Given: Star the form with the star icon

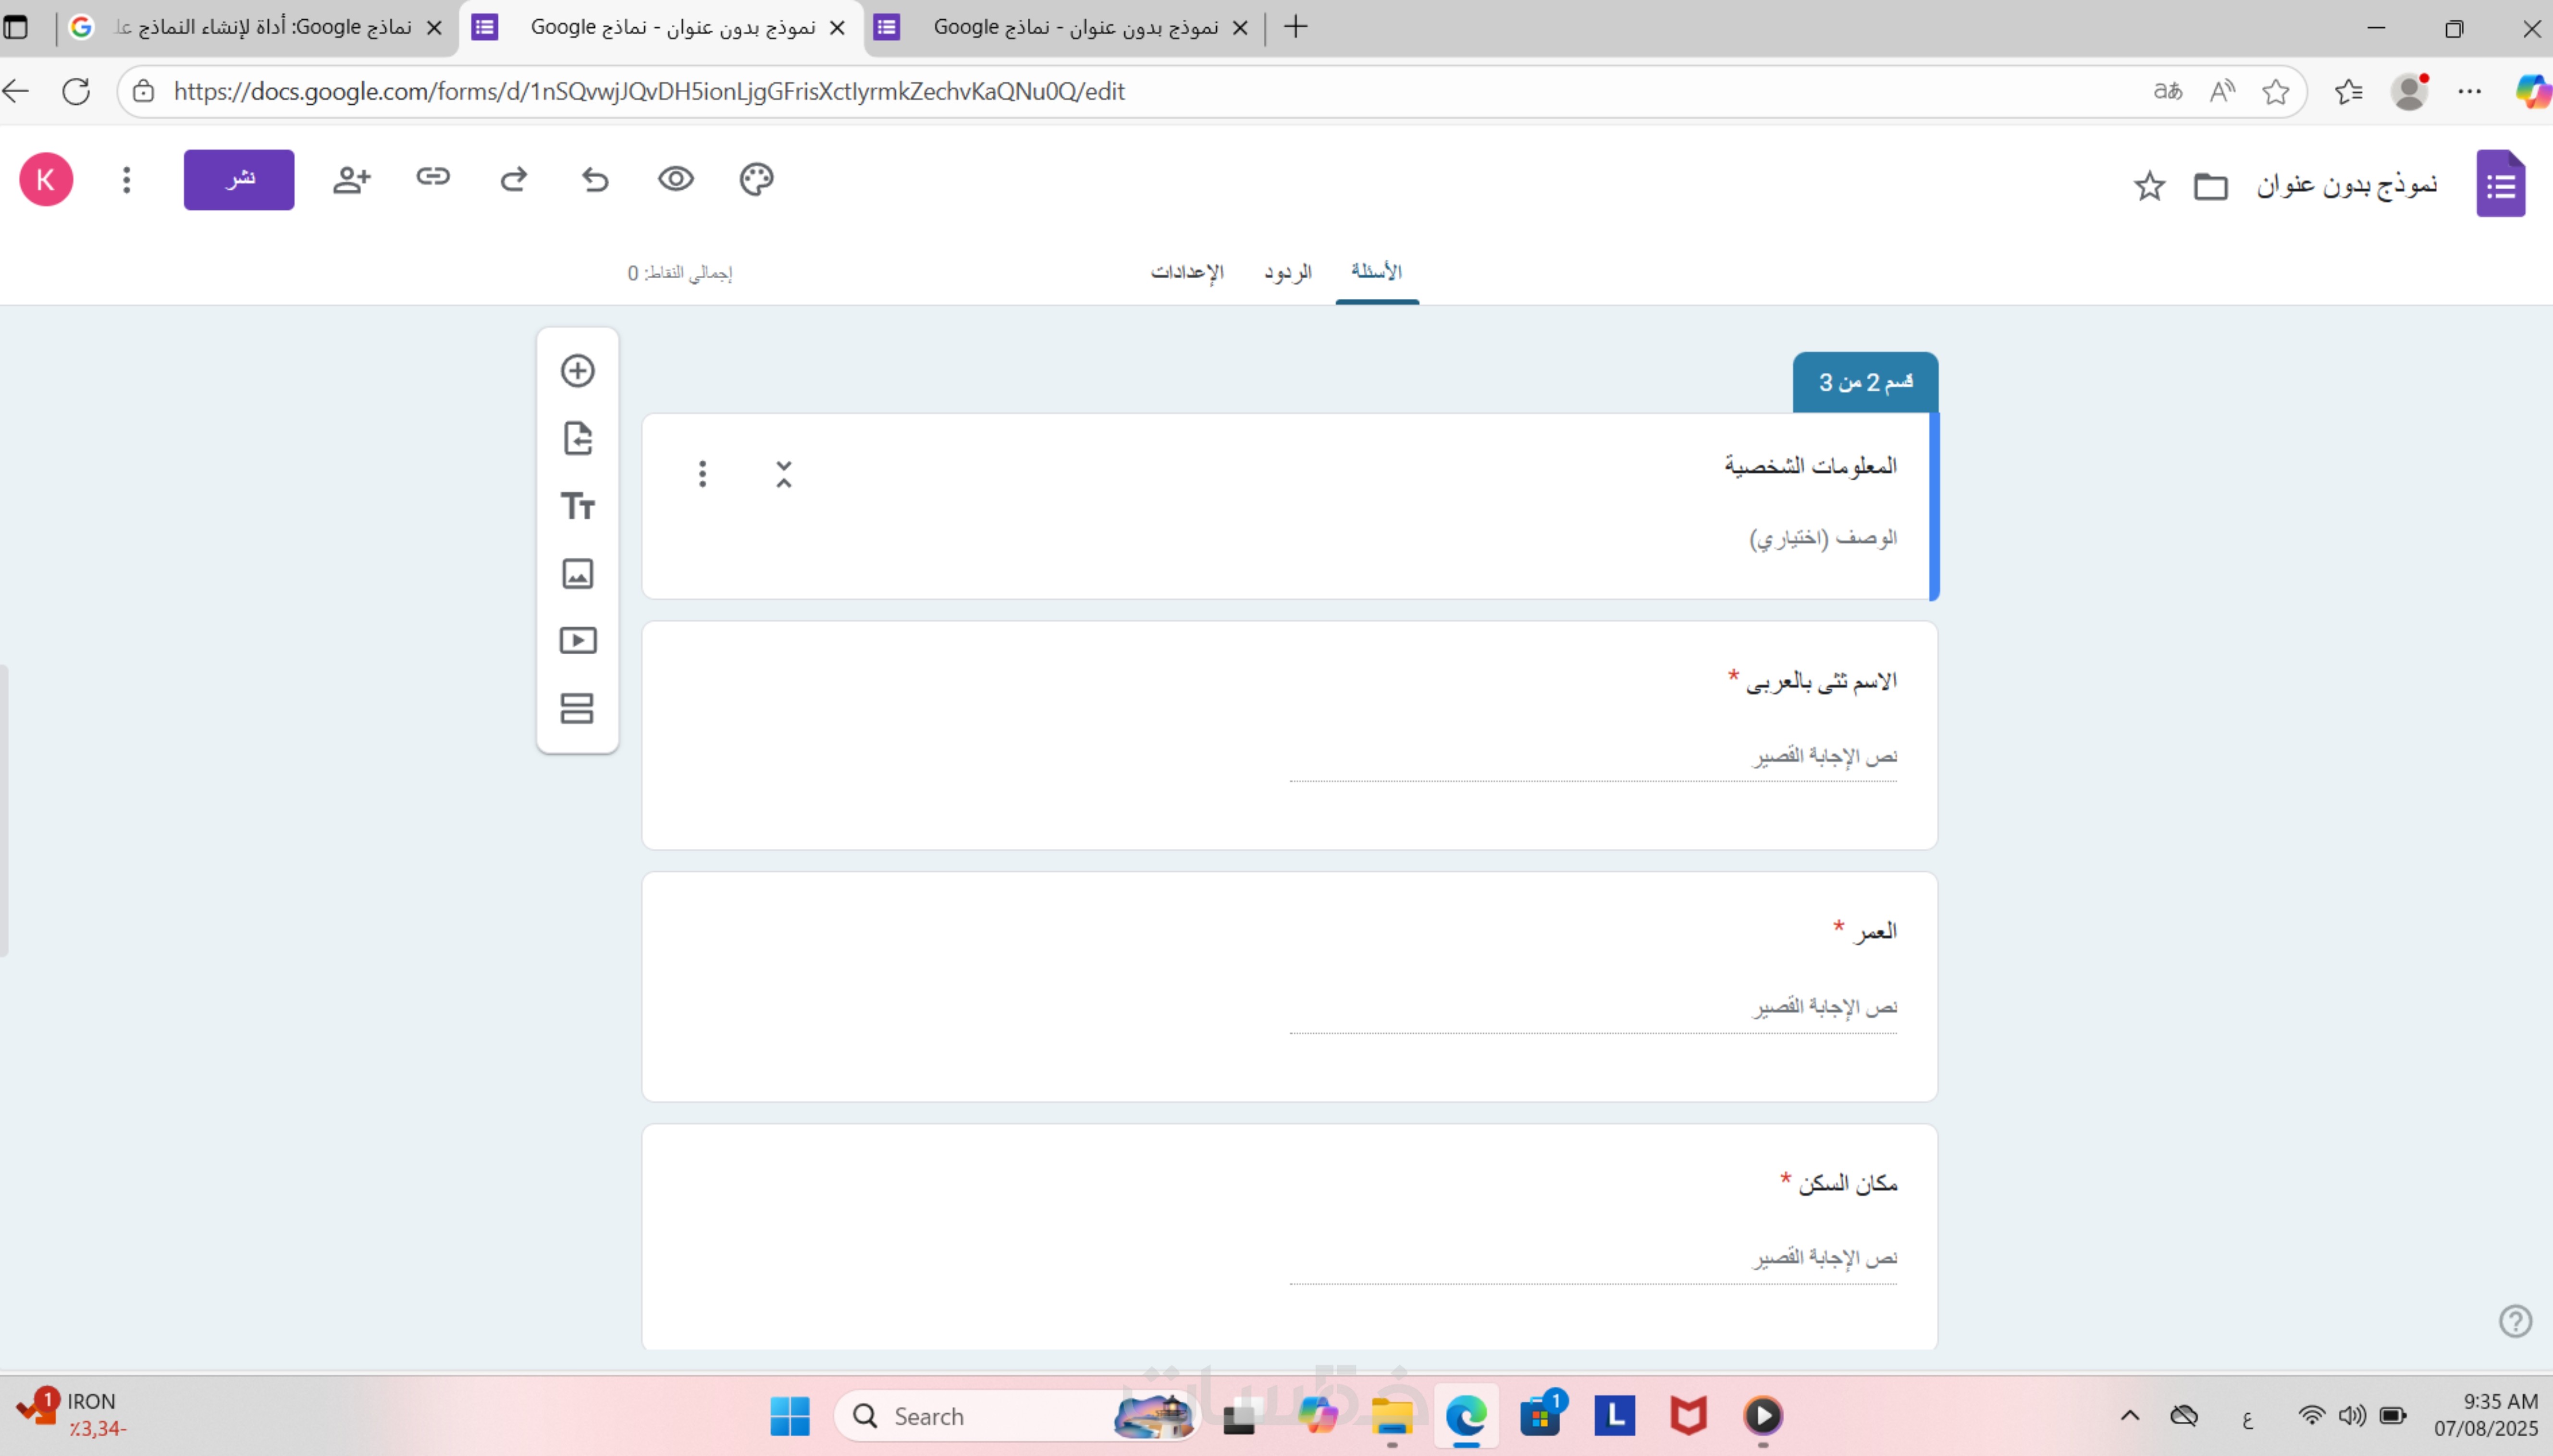Looking at the screenshot, I should [x=2149, y=186].
